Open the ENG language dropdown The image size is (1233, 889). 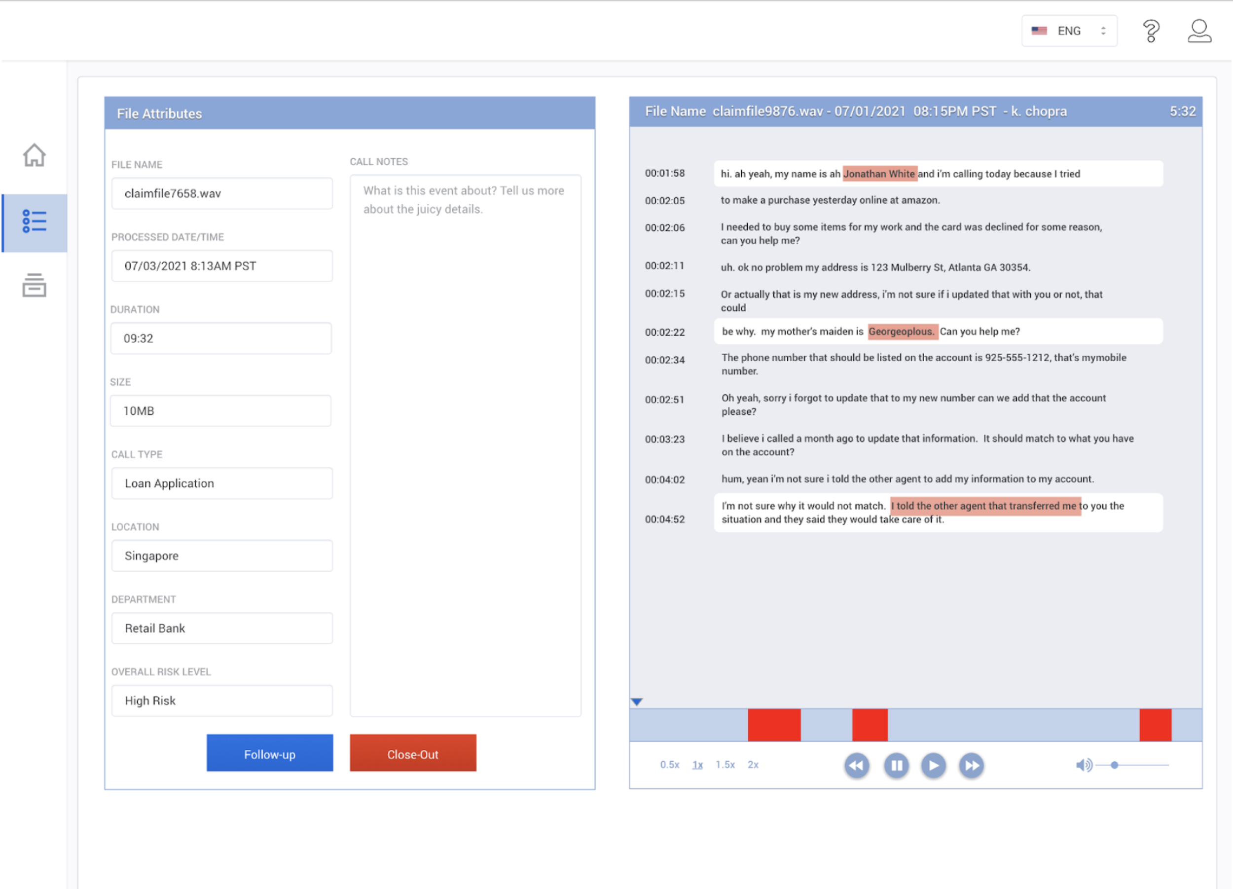pos(1069,31)
